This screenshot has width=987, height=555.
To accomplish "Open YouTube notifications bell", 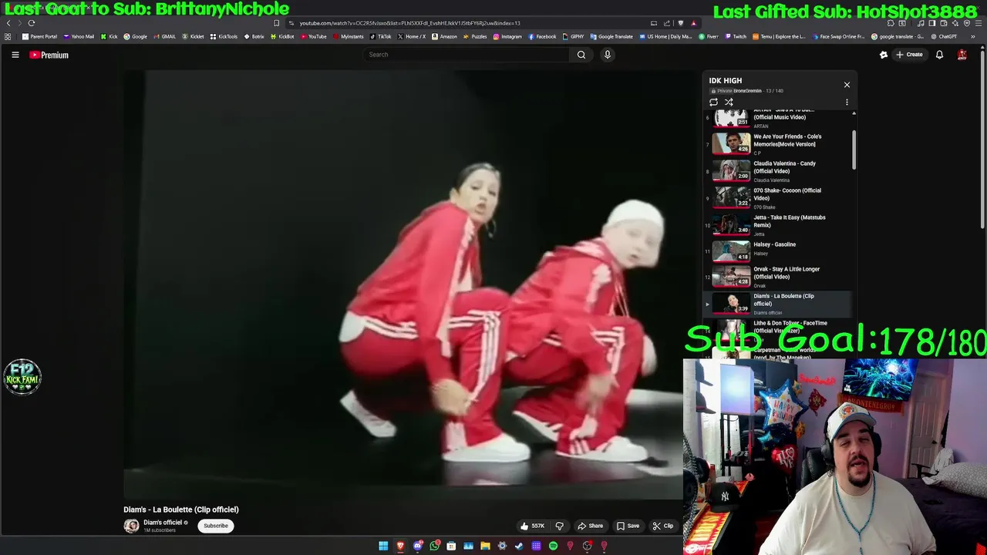I will point(939,55).
